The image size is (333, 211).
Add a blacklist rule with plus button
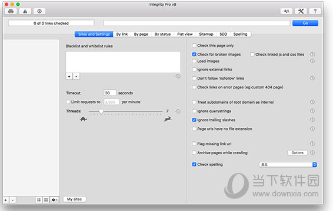pos(69,76)
